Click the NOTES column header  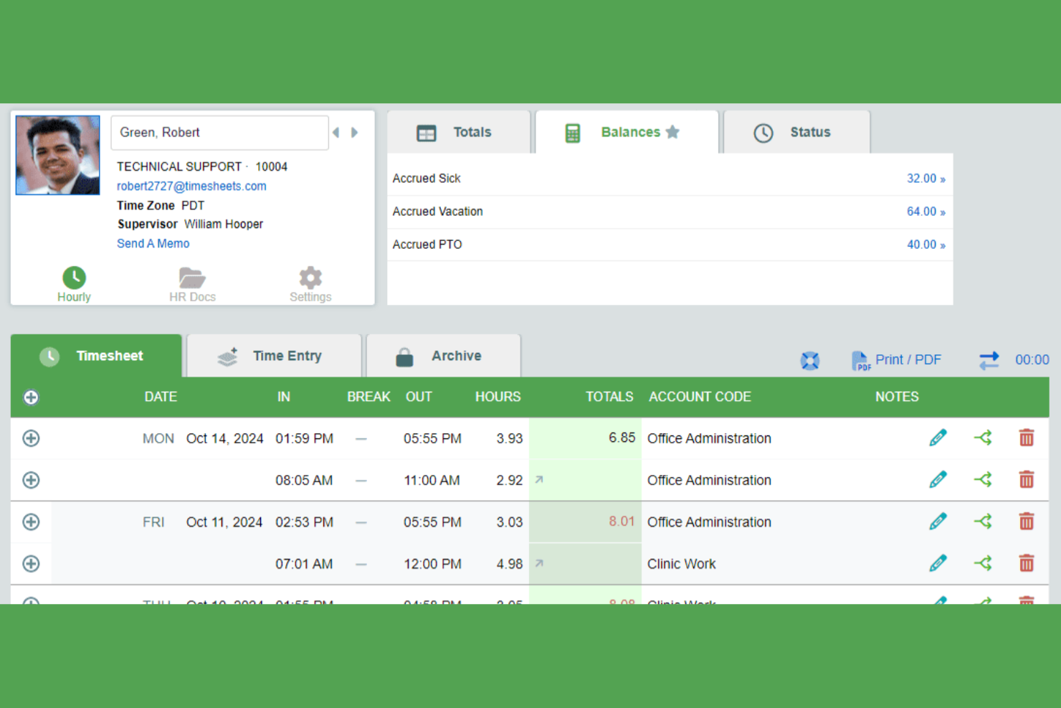coord(897,397)
